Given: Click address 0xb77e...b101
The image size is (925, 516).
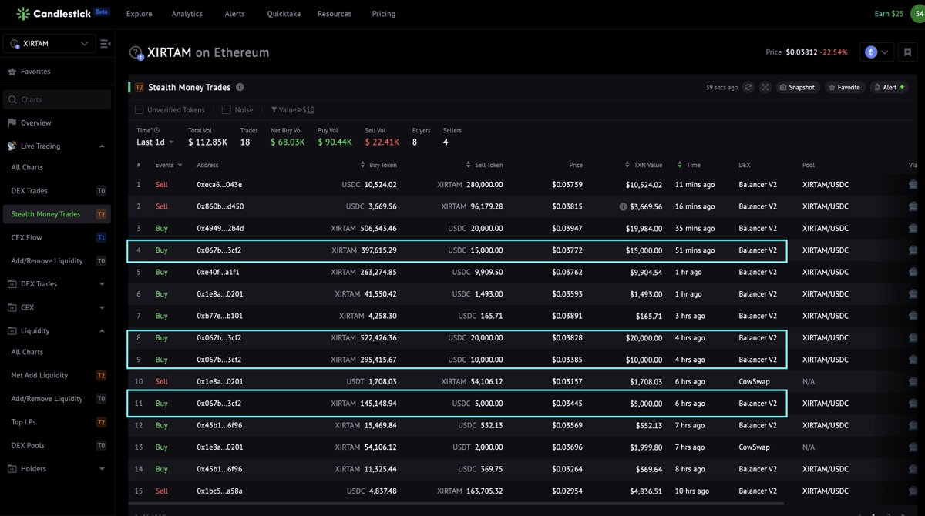Looking at the screenshot, I should (x=220, y=316).
